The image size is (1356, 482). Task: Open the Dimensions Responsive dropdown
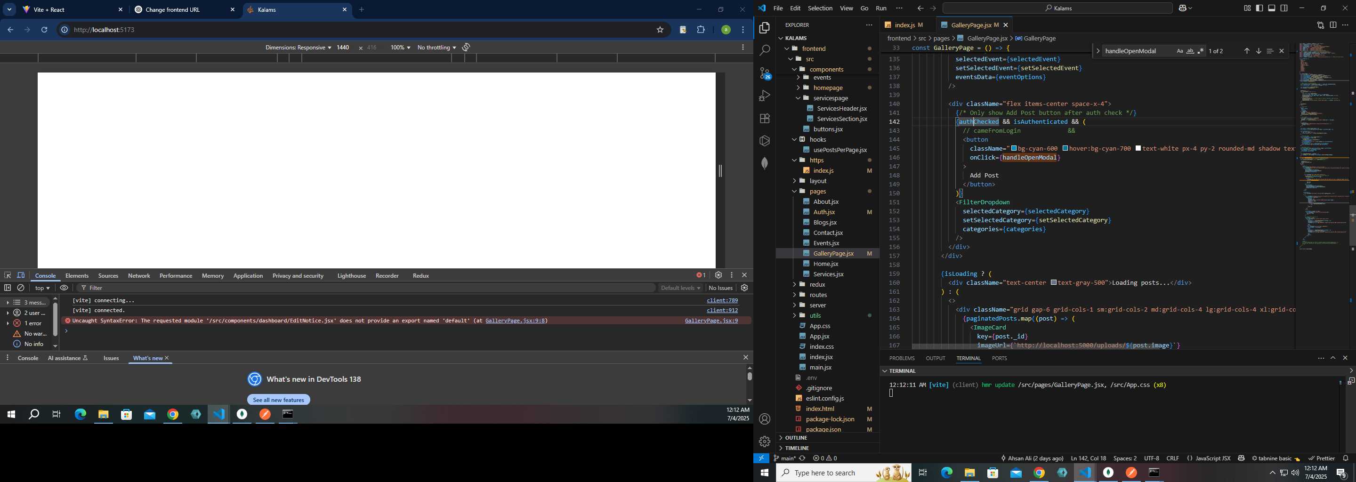(298, 48)
